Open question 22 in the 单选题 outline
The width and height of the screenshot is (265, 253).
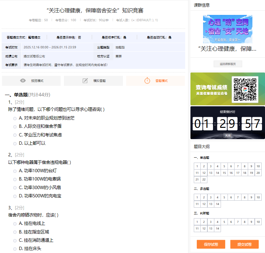pos(203,179)
